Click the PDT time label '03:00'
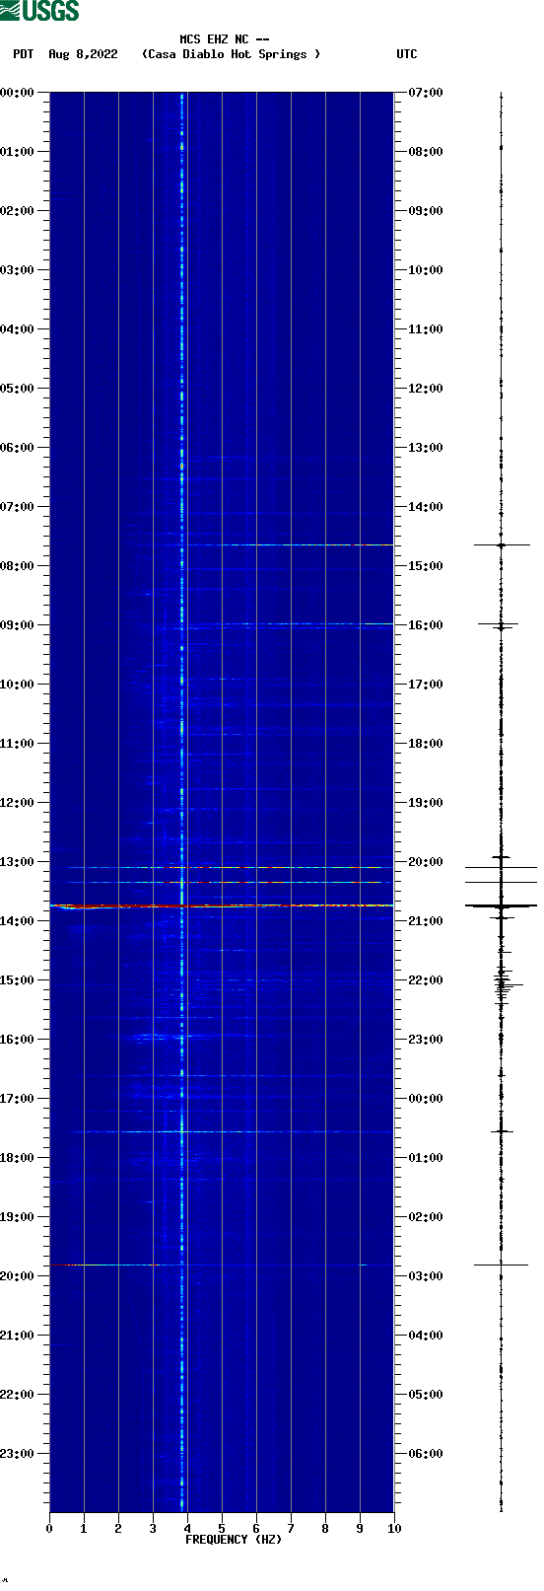The image size is (544, 1591). (x=18, y=270)
